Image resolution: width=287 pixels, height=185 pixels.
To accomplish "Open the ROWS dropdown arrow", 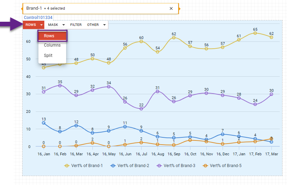I will 42,25.
